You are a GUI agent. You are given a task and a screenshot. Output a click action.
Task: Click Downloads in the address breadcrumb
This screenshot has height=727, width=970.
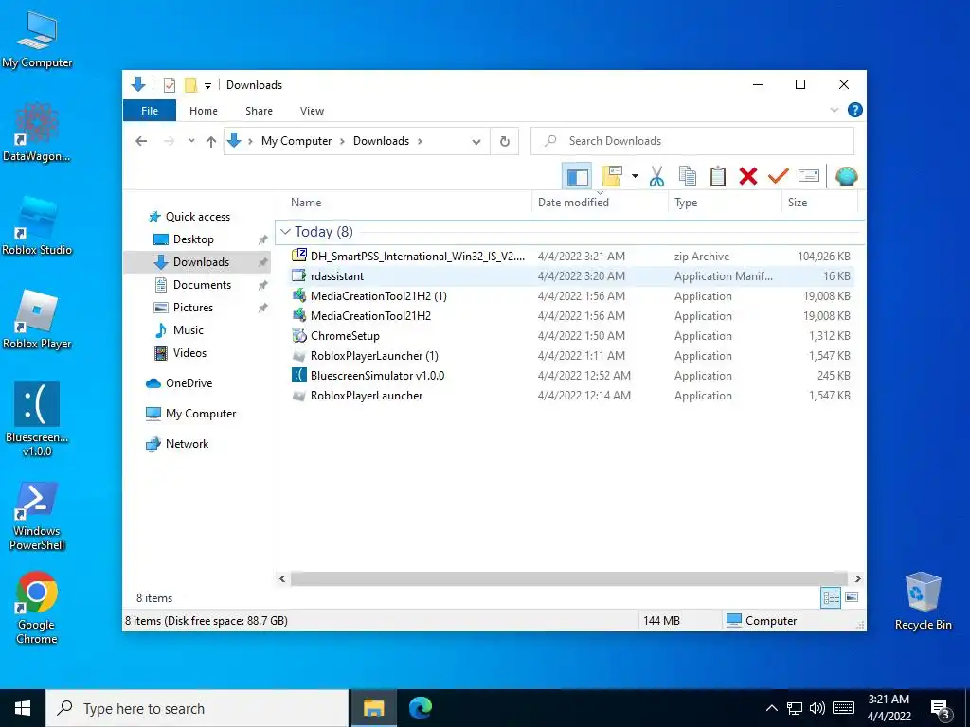click(381, 141)
